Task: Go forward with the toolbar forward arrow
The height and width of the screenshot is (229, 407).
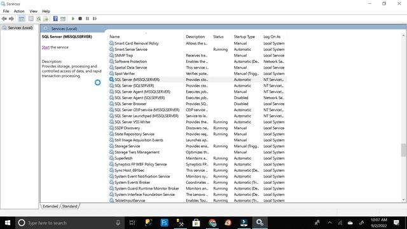Action: click(x=11, y=18)
